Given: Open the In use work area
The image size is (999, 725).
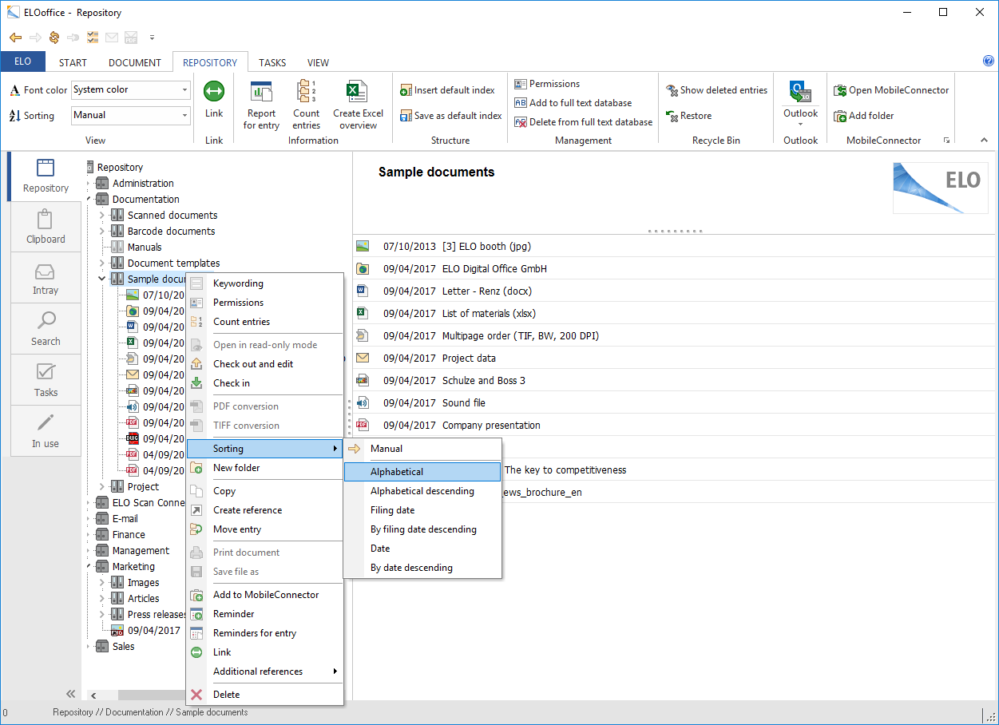Looking at the screenshot, I should click(x=46, y=431).
